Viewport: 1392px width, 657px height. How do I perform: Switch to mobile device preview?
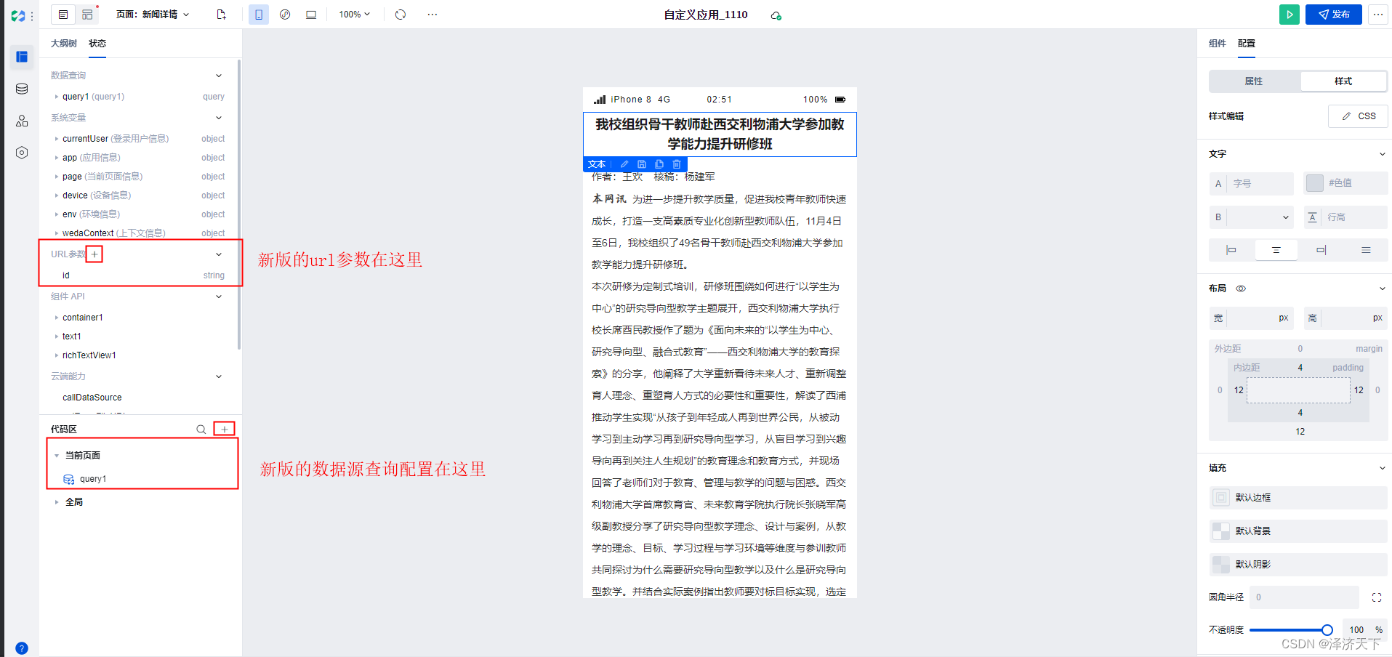click(x=259, y=15)
